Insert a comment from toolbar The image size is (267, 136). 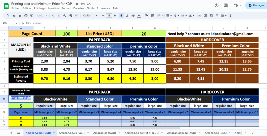point(205,15)
